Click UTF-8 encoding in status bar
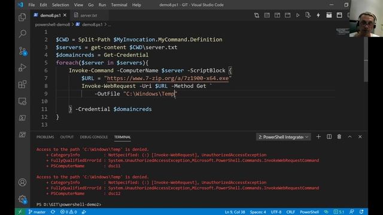 [276, 212]
